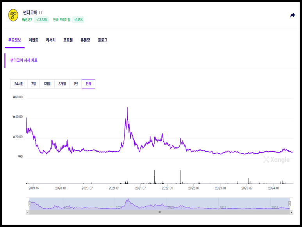Click the 한국 프리미엄 label
Screen dimensions: 302x227
coord(62,20)
